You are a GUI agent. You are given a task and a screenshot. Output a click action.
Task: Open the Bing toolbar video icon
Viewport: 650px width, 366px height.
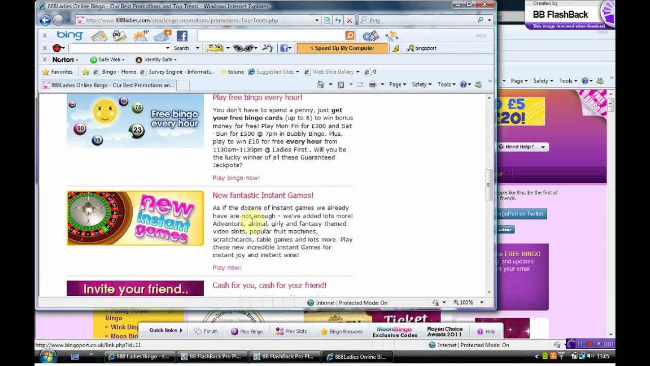coord(371,36)
